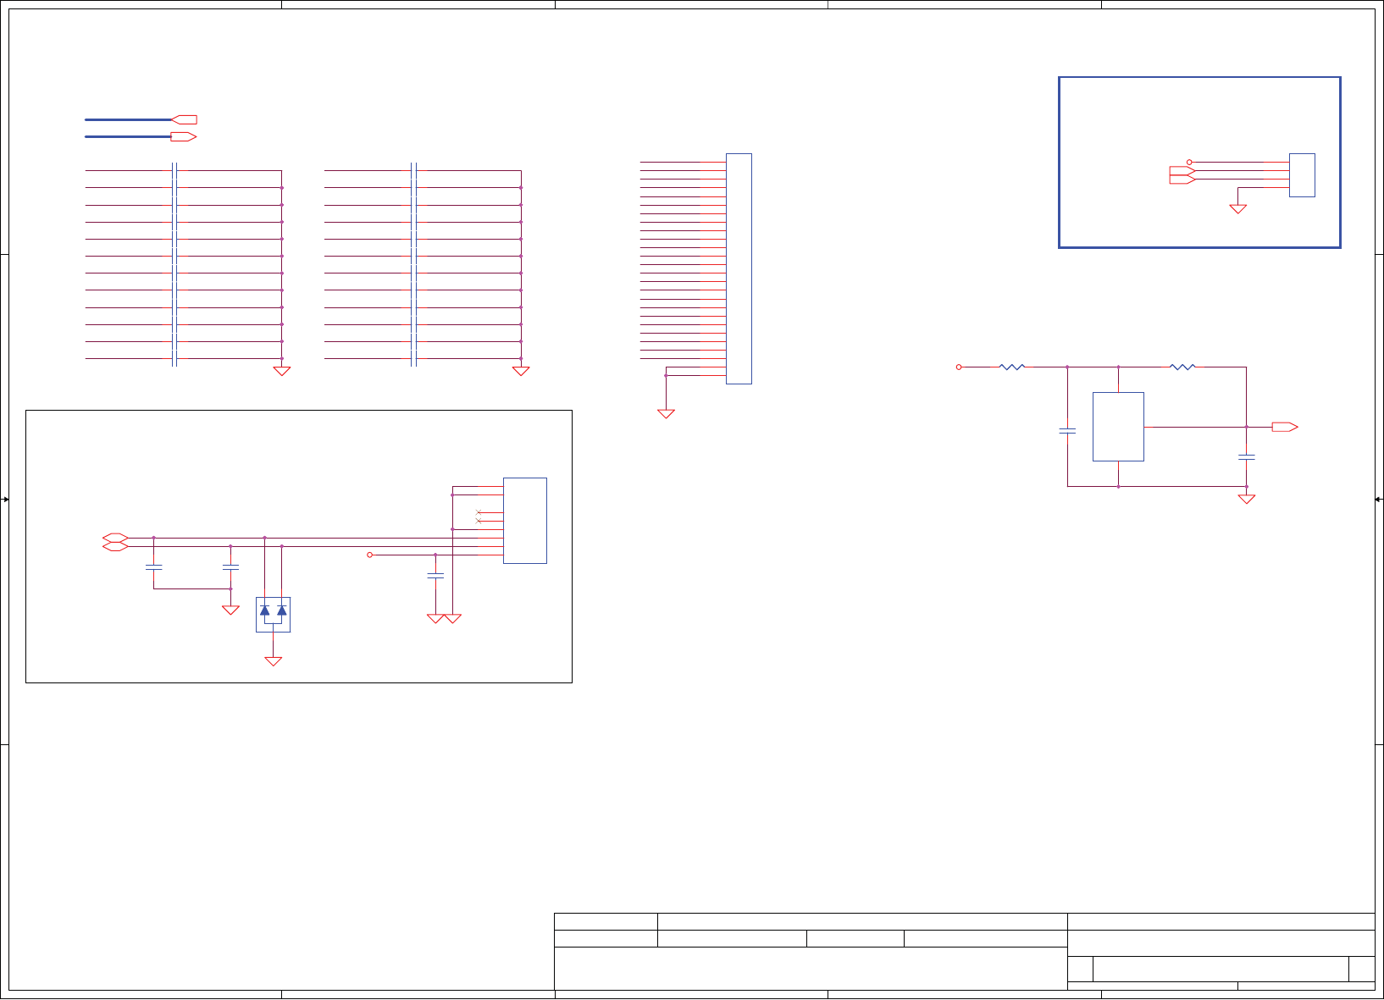Screen dimensions: 1384x1000
Task: Click ground symbol beneath the dual-diode component
Action: 273,661
